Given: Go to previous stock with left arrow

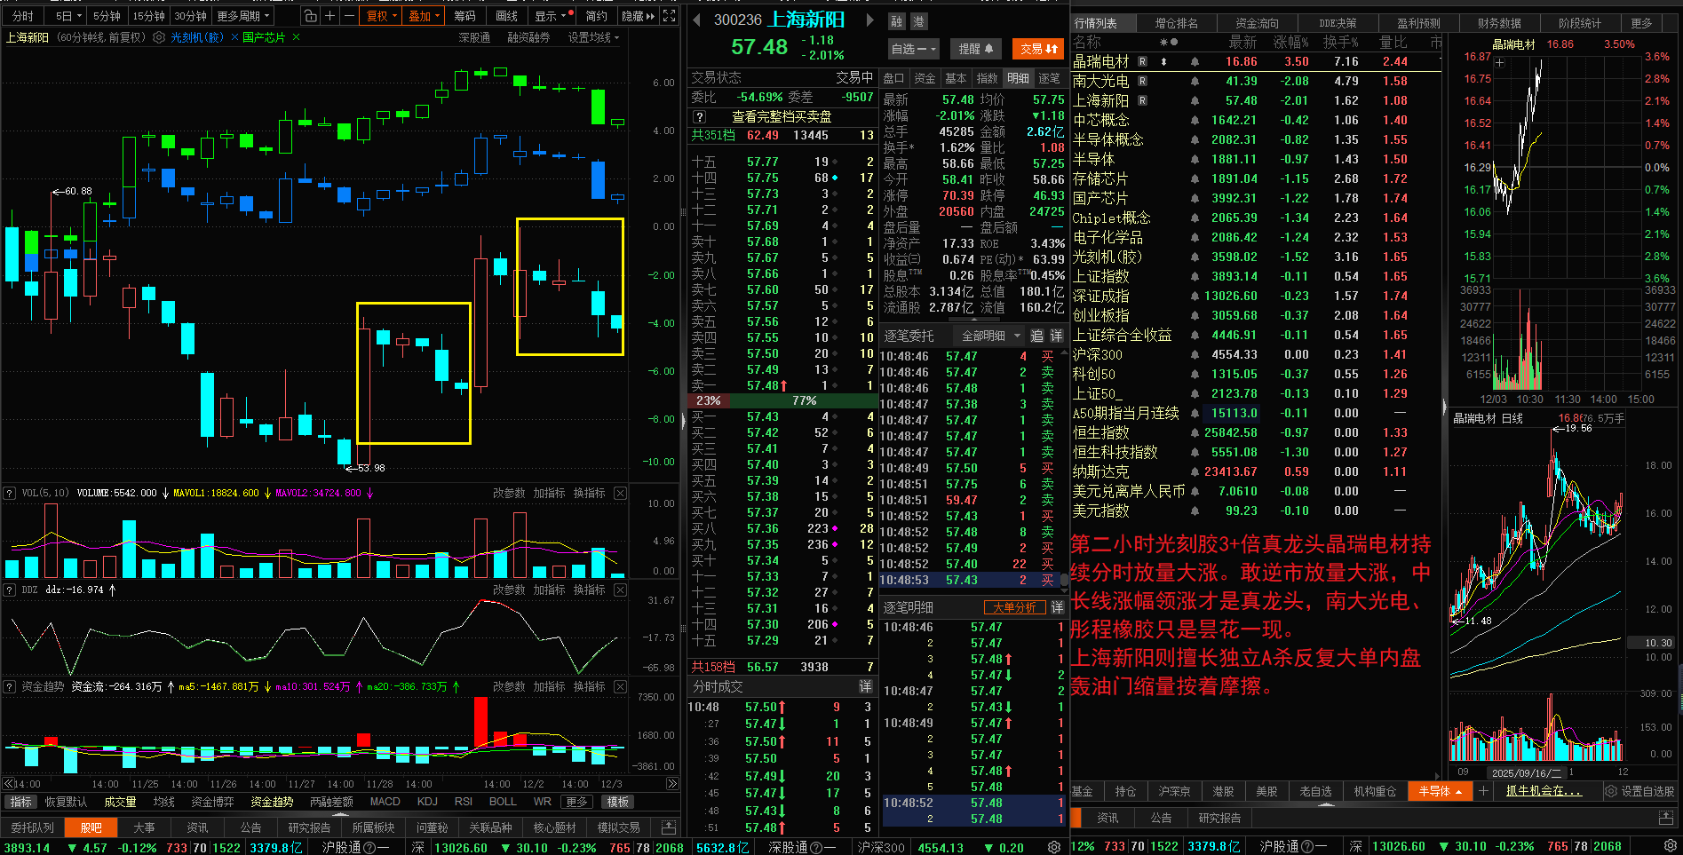Looking at the screenshot, I should pos(696,20).
